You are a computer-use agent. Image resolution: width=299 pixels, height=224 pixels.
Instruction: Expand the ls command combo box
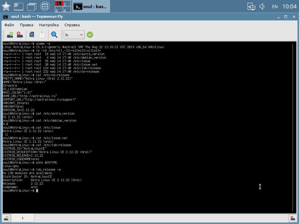coord(74,35)
